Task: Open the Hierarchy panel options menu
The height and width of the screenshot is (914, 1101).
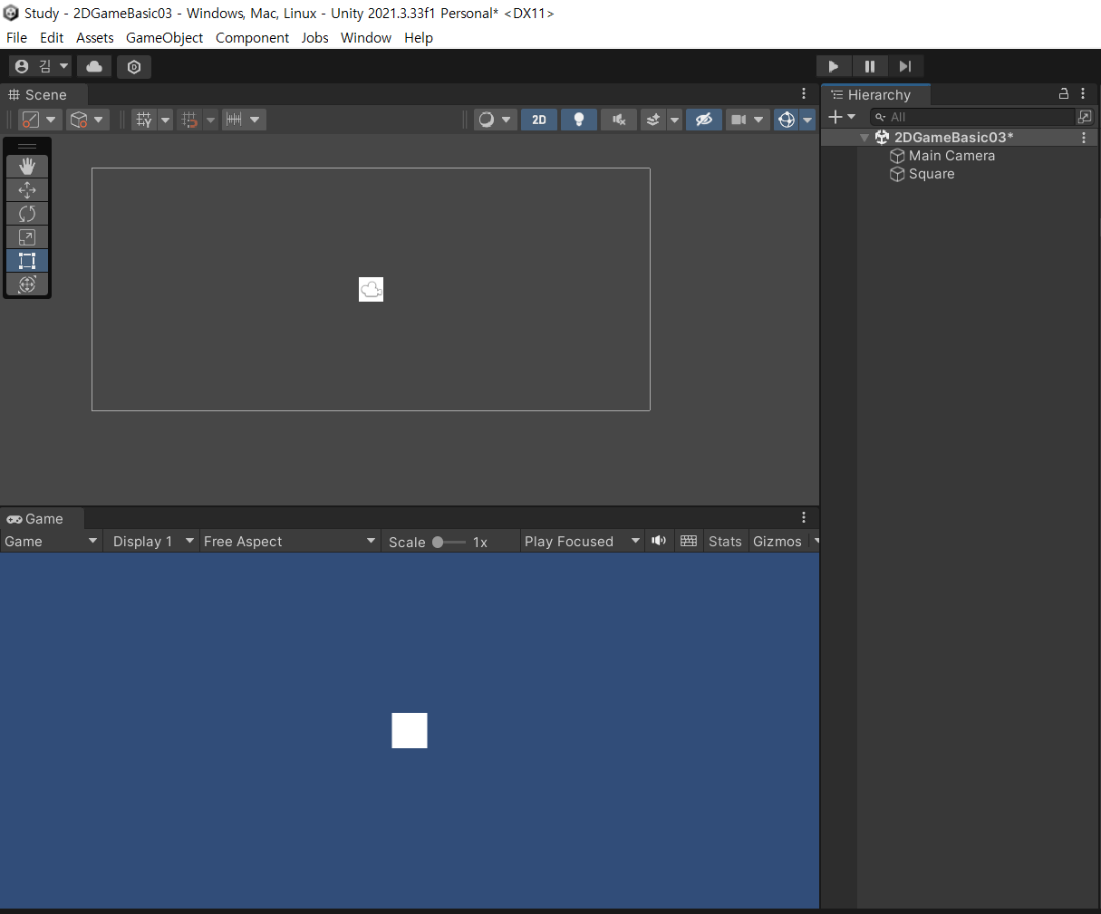Action: pyautogui.click(x=1083, y=94)
